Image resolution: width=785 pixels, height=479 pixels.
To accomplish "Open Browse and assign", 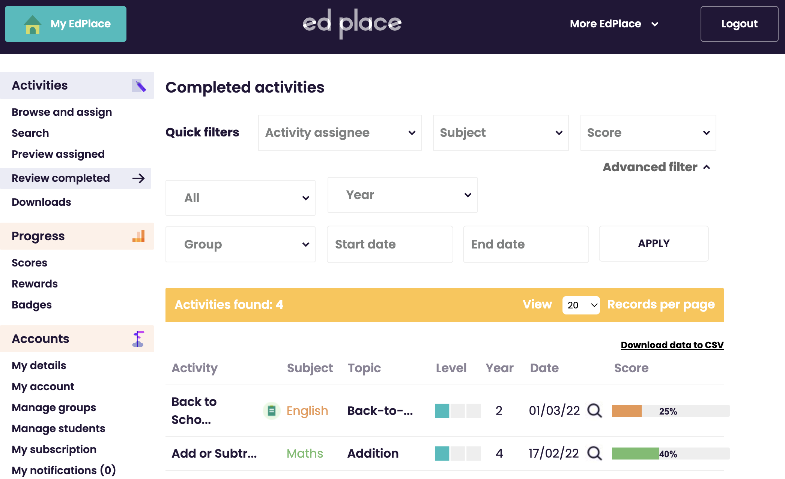I will (x=62, y=112).
